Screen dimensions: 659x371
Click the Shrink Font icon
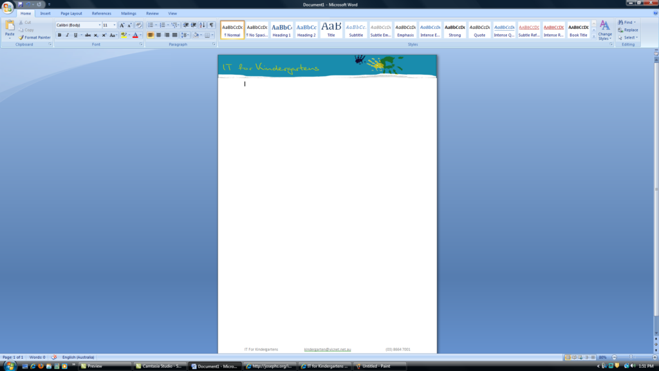point(129,25)
